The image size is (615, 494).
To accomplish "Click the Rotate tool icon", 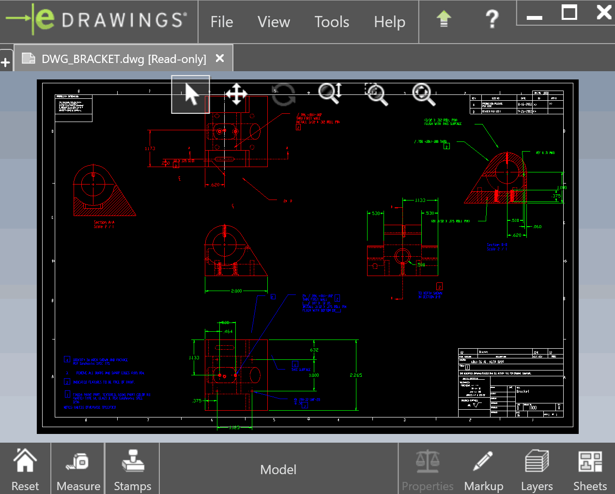I will (x=283, y=94).
